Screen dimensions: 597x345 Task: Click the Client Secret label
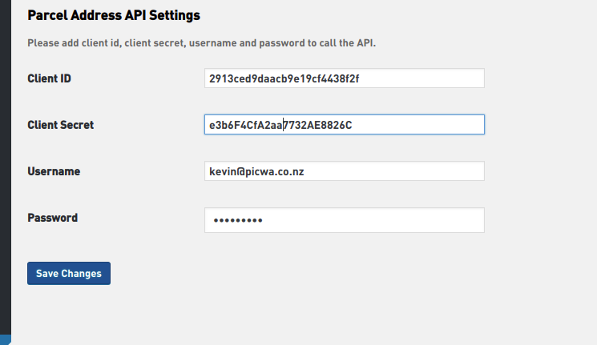click(x=61, y=125)
